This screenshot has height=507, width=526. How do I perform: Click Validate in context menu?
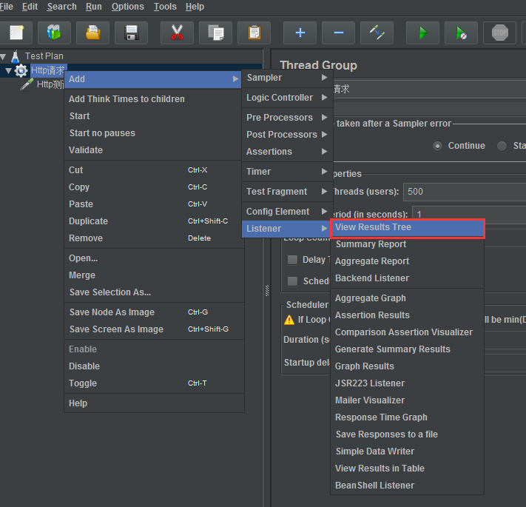pos(154,150)
